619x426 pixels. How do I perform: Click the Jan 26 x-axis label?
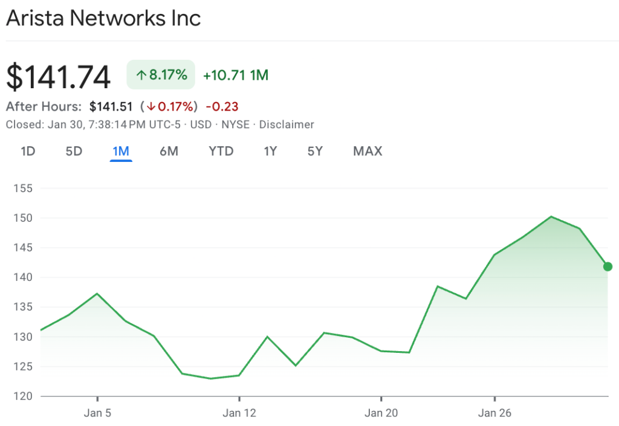pyautogui.click(x=494, y=413)
